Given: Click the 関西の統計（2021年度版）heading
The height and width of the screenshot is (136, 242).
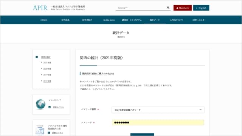Looking at the screenshot, I should point(102,58).
